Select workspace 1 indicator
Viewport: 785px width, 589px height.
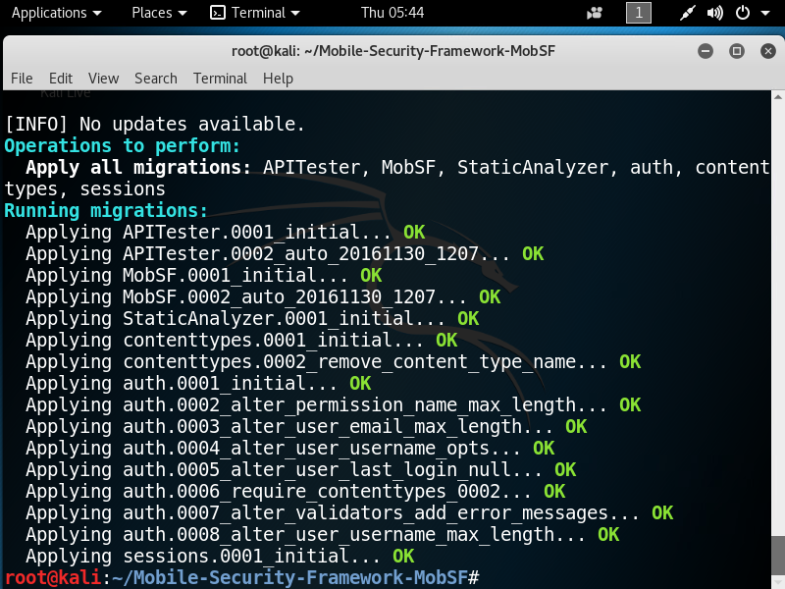pyautogui.click(x=639, y=13)
